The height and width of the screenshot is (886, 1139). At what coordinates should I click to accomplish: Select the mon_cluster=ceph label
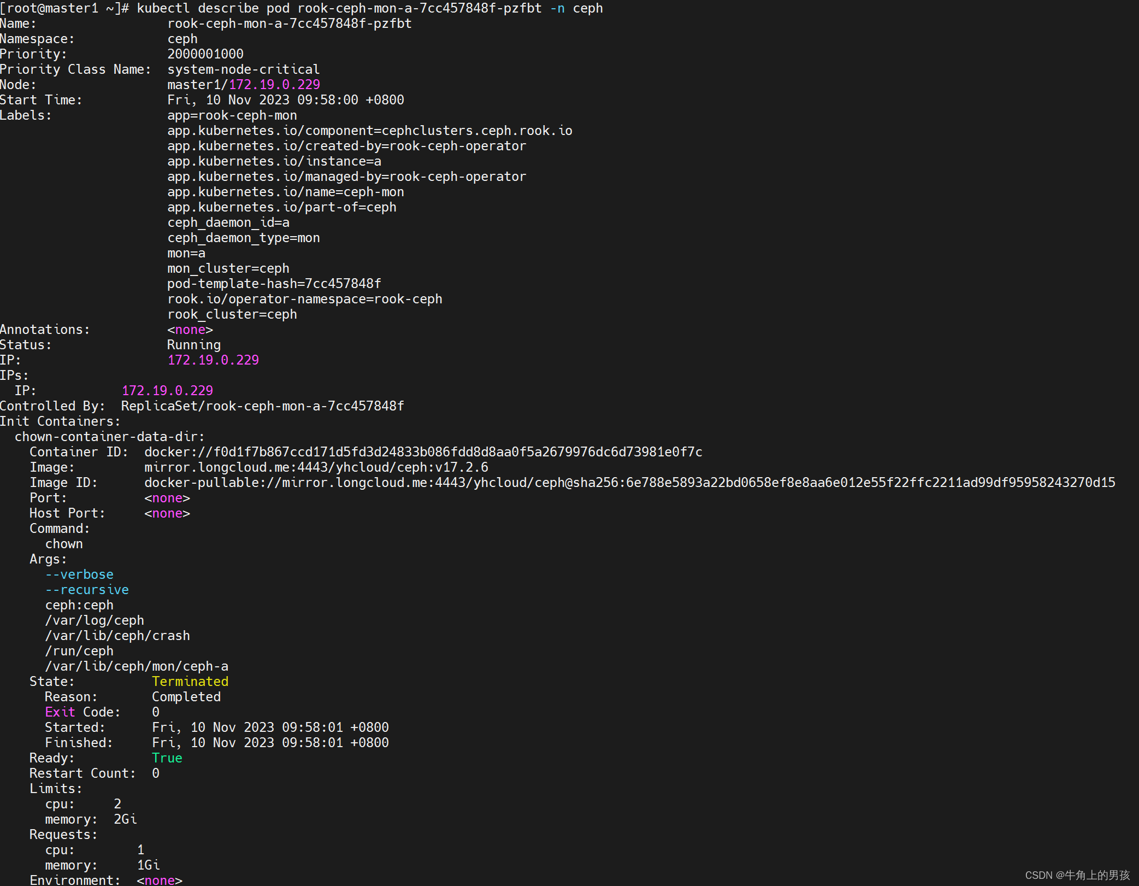[x=228, y=268]
